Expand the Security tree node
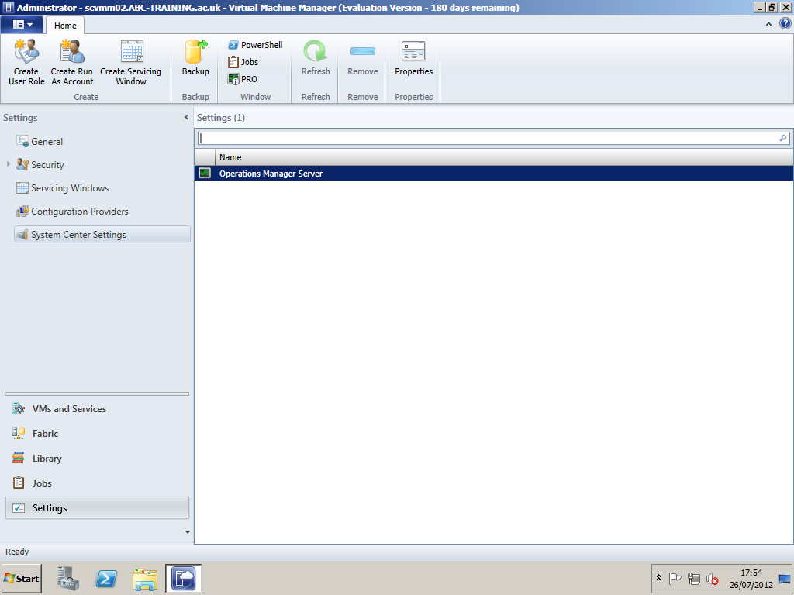 8,164
